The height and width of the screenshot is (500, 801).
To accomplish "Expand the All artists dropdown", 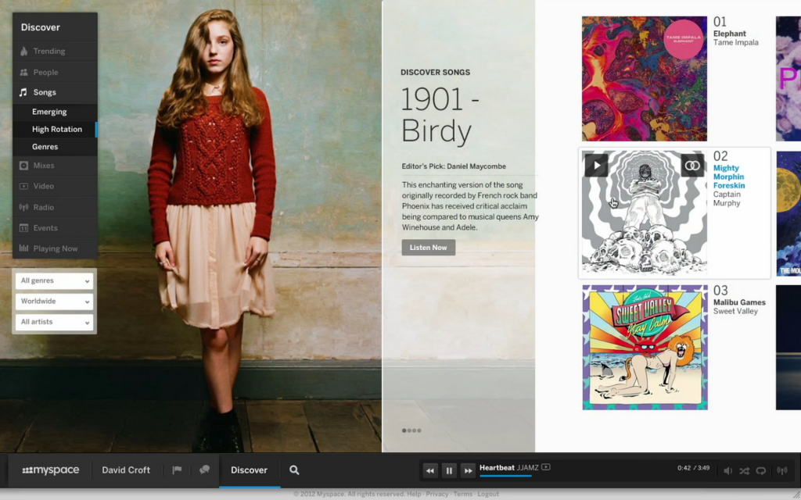I will point(54,322).
